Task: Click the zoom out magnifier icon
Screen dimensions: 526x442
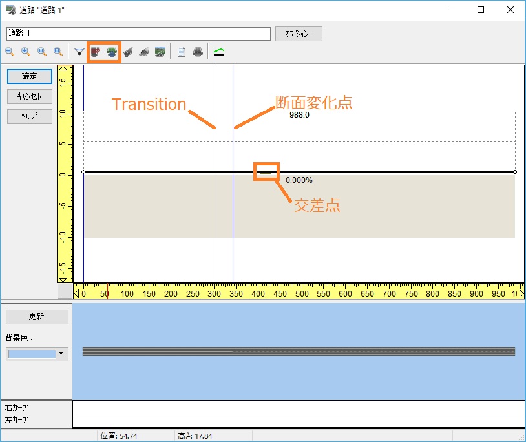Action: (x=10, y=52)
